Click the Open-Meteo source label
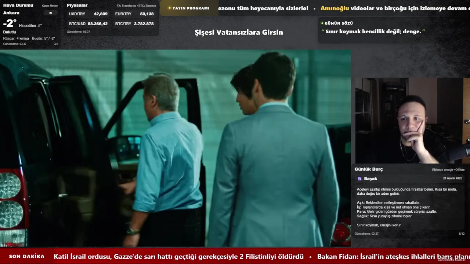Viewport: 470px width, 264px height. pos(50,6)
